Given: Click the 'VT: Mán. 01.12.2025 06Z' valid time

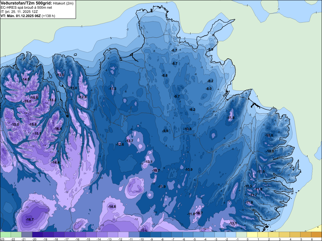Looking at the screenshot, I should point(21,16).
